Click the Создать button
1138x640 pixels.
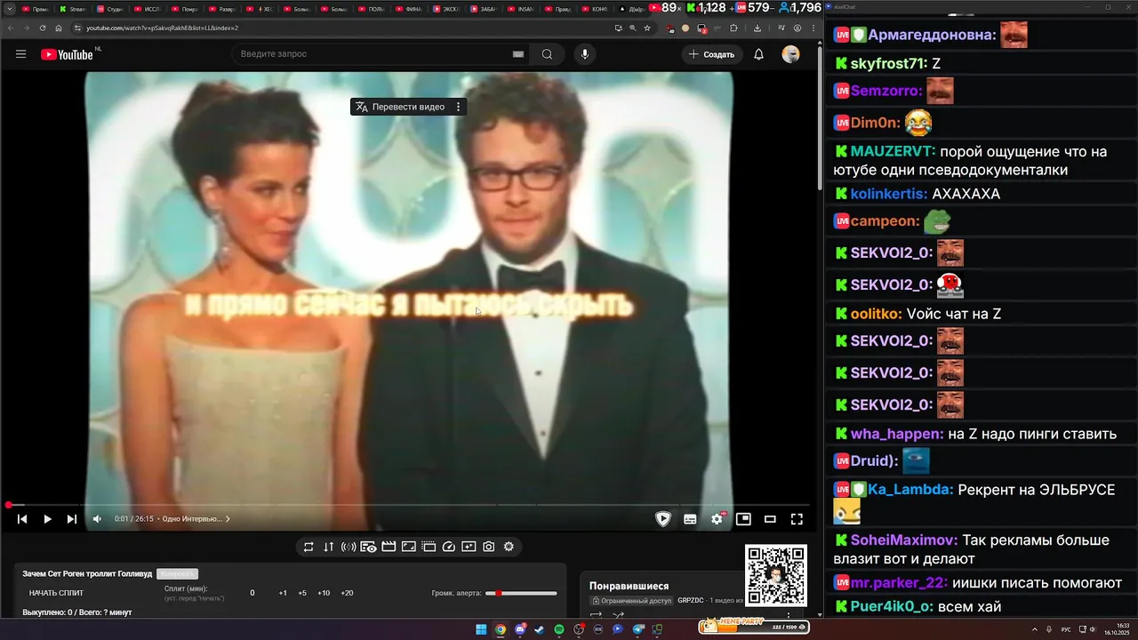pos(711,54)
